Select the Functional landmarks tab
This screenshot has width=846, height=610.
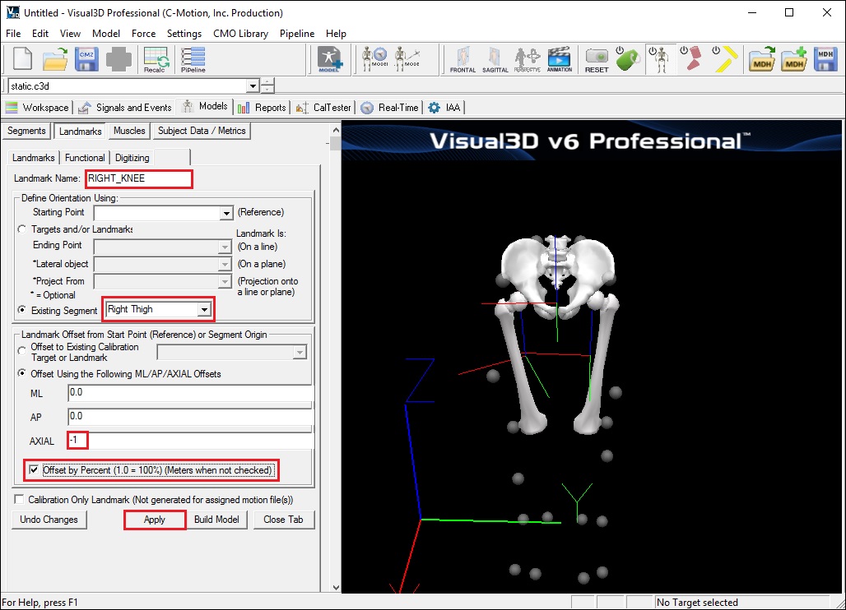point(85,158)
